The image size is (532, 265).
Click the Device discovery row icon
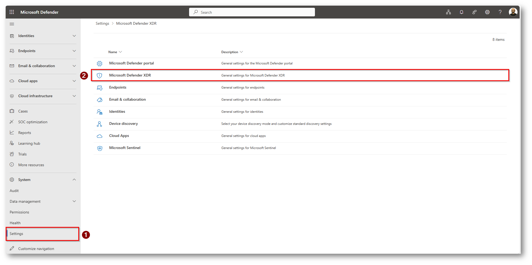click(x=100, y=124)
